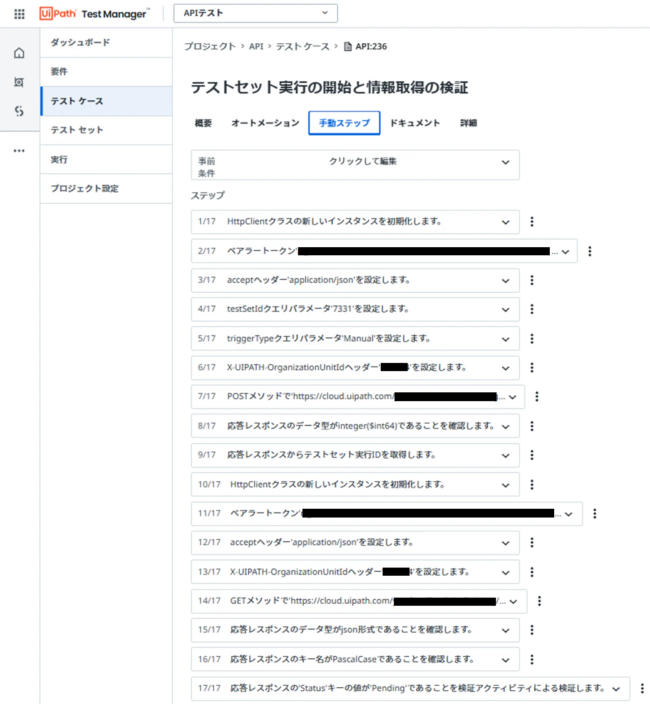The width and height of the screenshot is (650, 704).
Task: Switch to the オートメーション tab
Action: [x=265, y=123]
